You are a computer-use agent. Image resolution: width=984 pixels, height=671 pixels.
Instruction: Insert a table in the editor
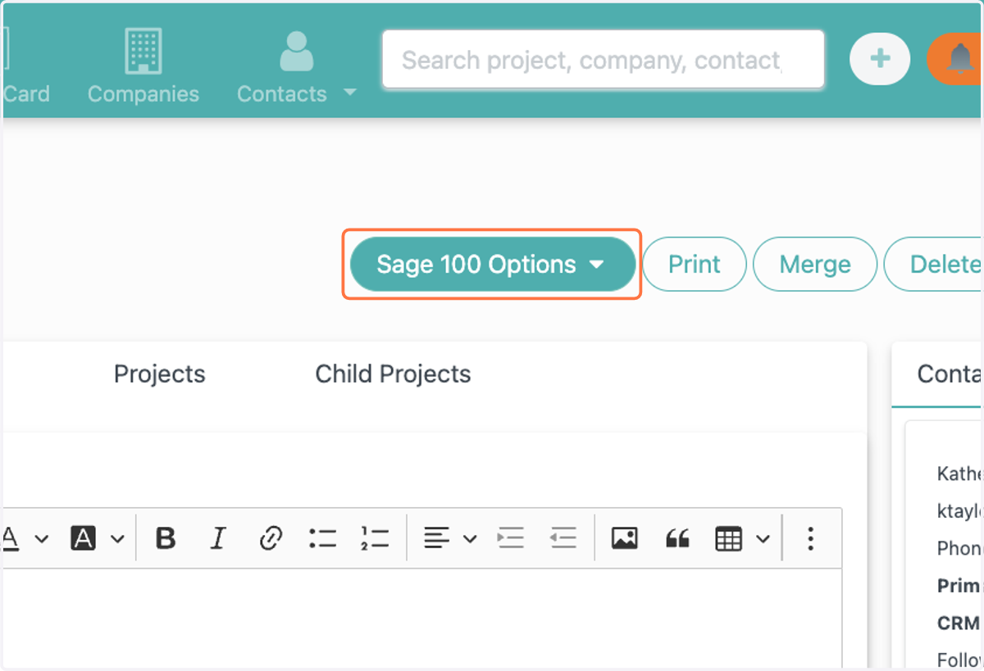[729, 538]
